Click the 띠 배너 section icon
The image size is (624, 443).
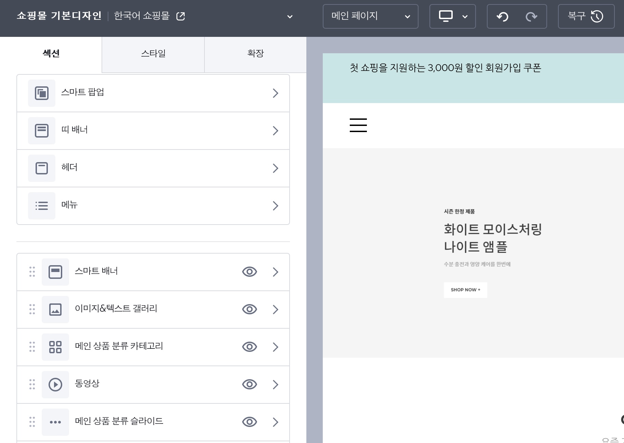(42, 131)
